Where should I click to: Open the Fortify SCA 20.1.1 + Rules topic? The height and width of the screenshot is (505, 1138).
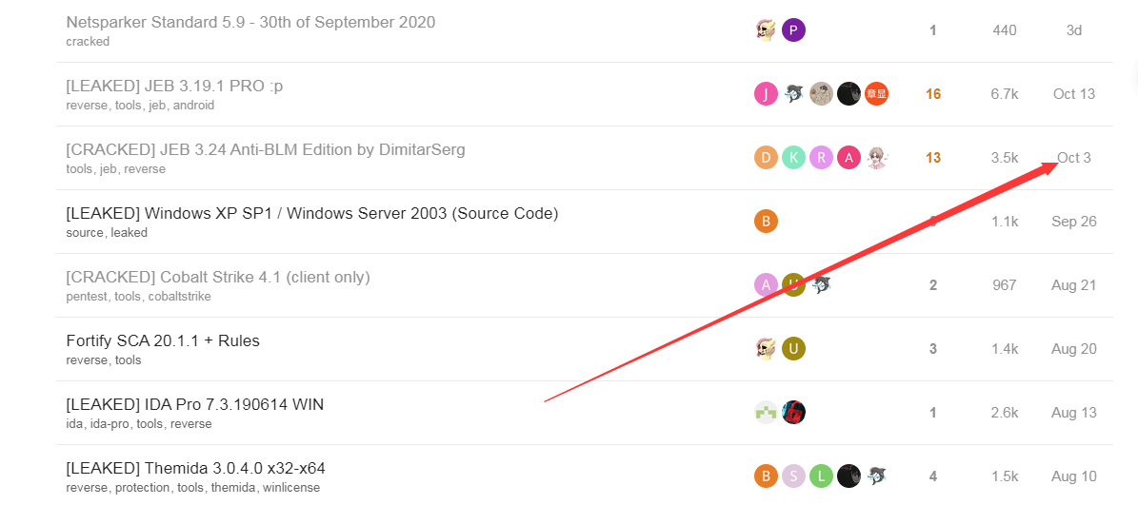[163, 340]
